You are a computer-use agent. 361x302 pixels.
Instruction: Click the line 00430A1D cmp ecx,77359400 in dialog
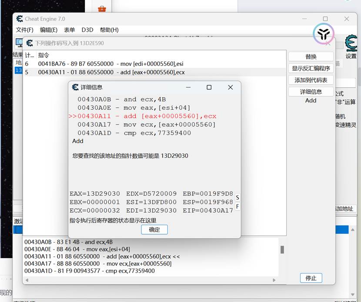tap(134, 133)
